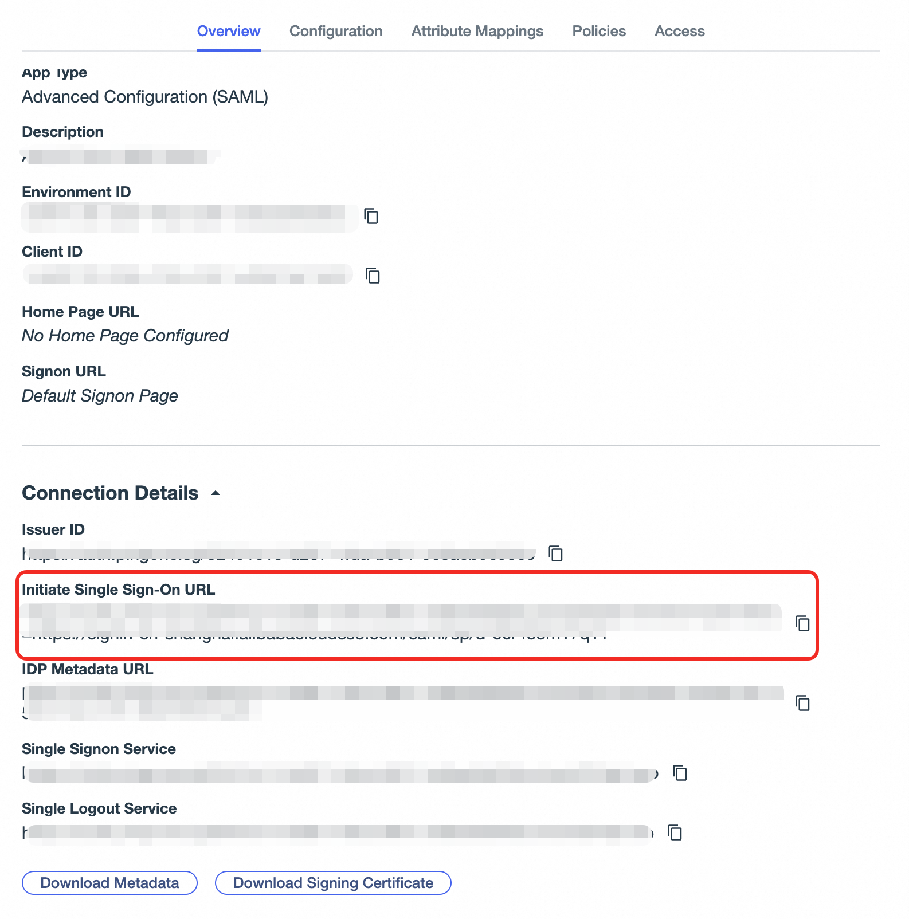Image resolution: width=909 pixels, height=919 pixels.
Task: Click the Connection Details heading
Action: tap(110, 493)
